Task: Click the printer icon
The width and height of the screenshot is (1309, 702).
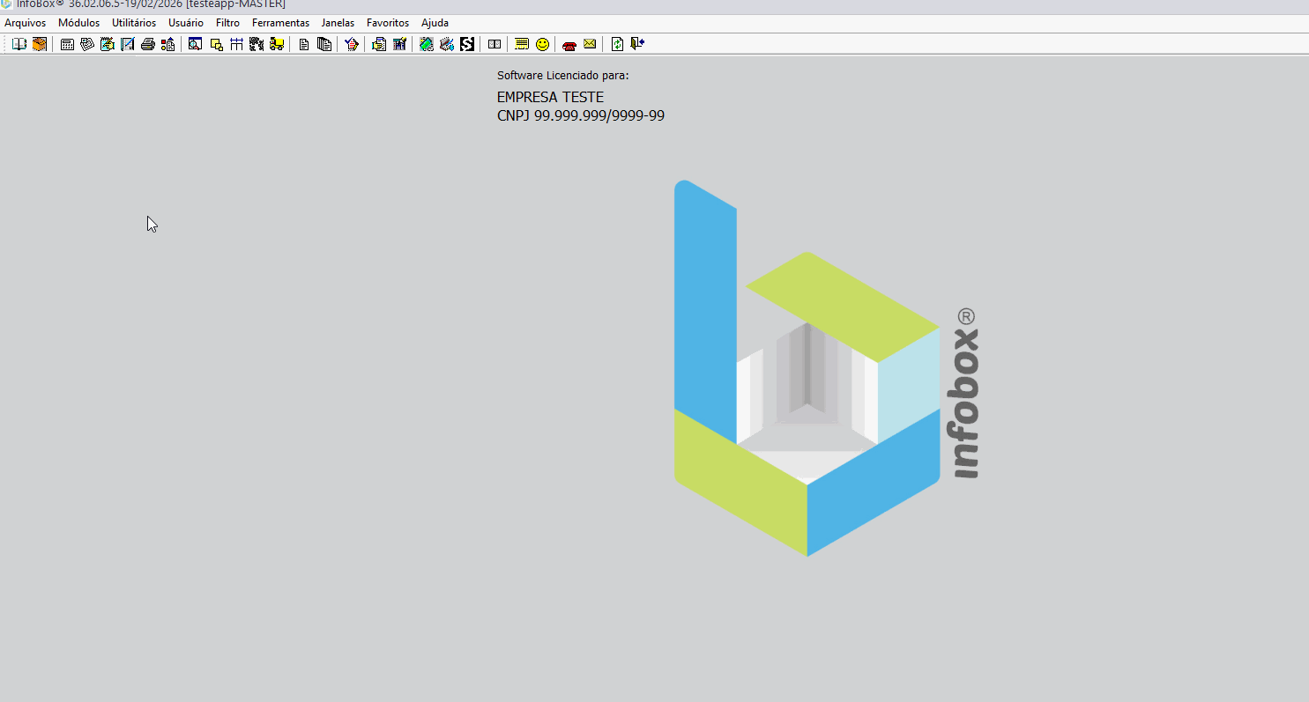Action: 148,44
